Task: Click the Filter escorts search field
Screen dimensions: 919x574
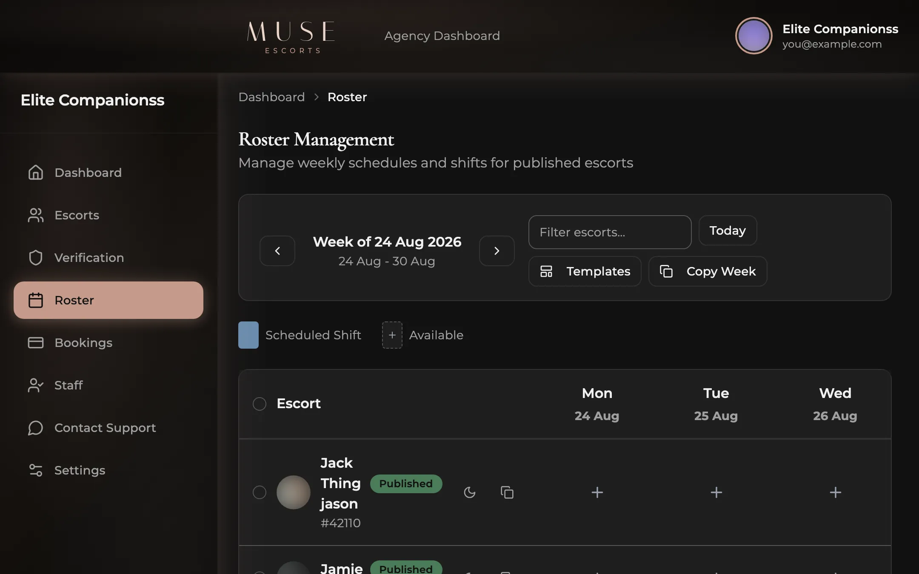Action: click(610, 232)
